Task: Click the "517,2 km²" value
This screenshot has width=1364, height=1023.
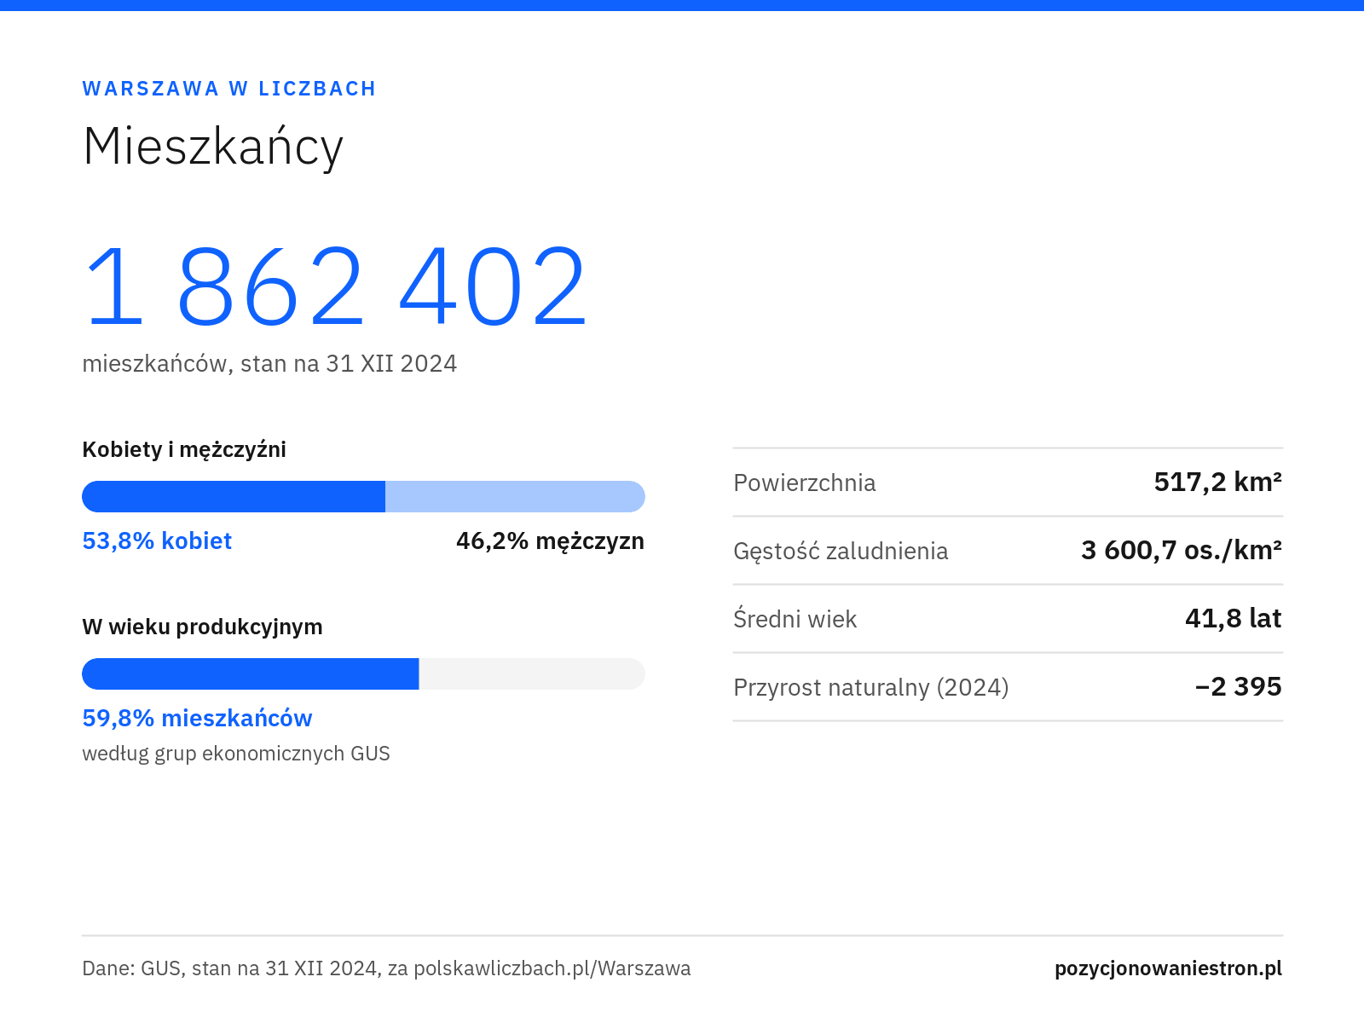Action: click(x=1218, y=482)
